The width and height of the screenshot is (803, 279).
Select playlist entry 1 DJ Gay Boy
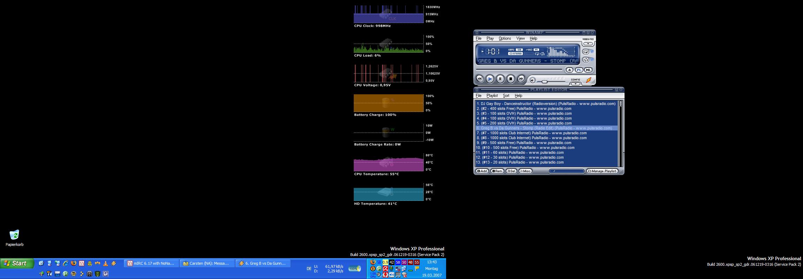(x=546, y=104)
